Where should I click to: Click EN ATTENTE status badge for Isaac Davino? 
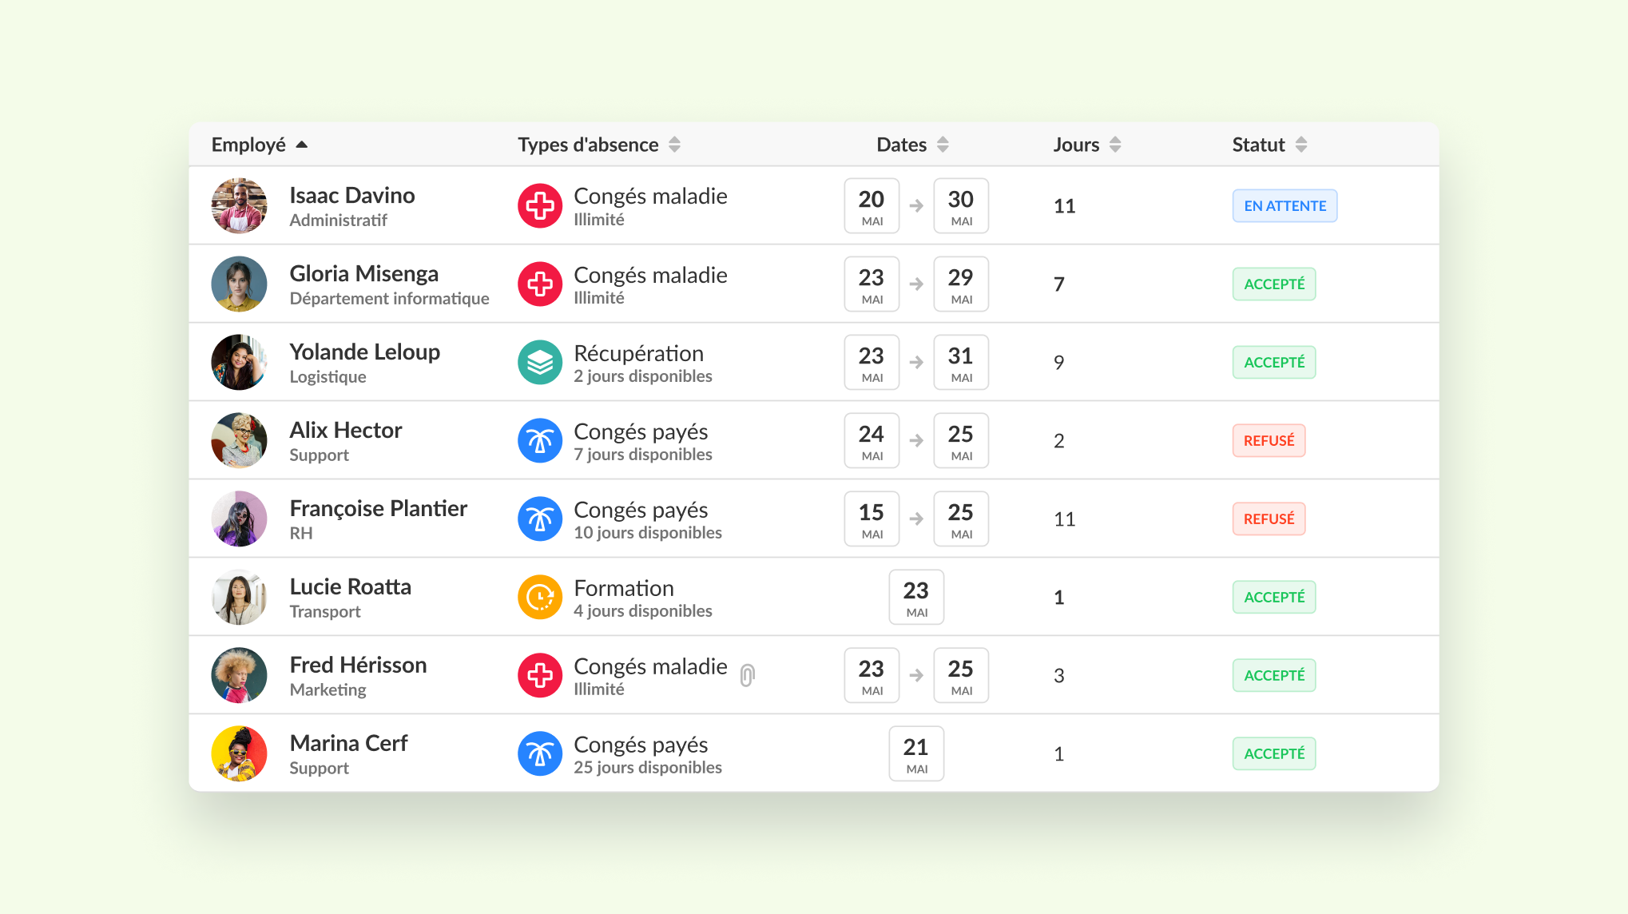coord(1285,206)
